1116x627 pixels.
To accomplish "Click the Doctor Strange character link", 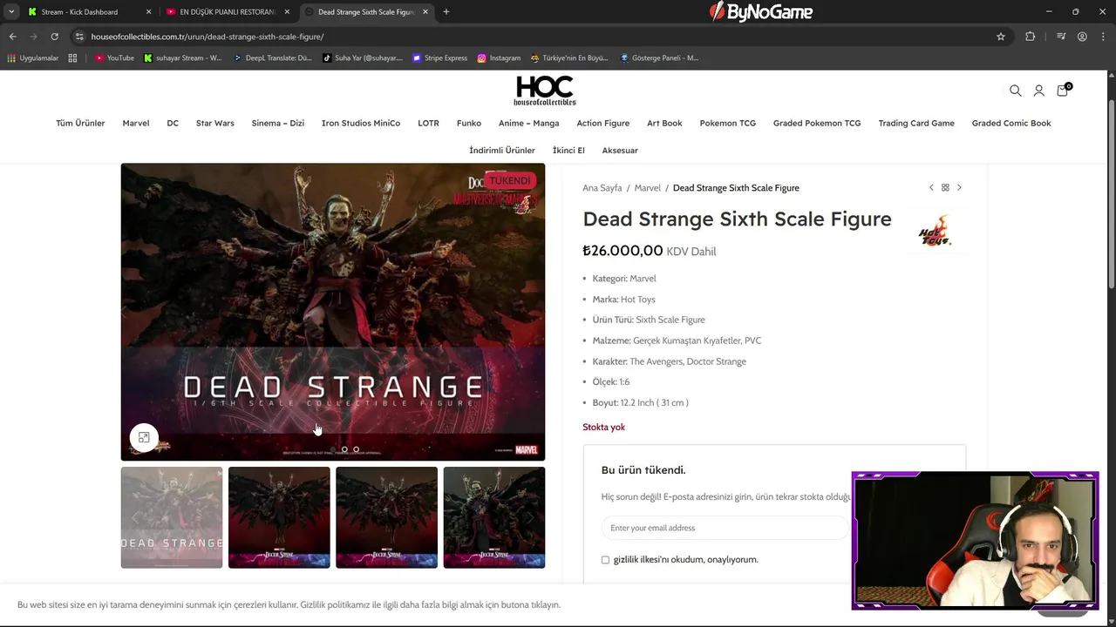I will click(717, 361).
